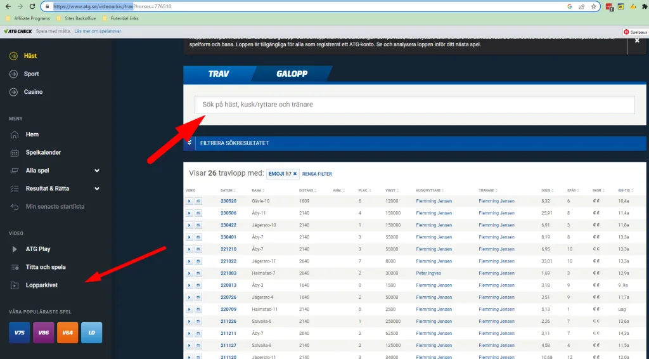Expand the Filtrera sökresultatet panel
The image size is (649, 359).
(414, 143)
